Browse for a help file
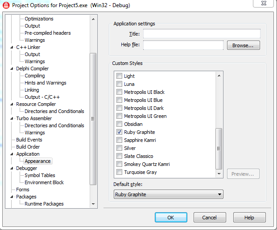 click(x=243, y=45)
